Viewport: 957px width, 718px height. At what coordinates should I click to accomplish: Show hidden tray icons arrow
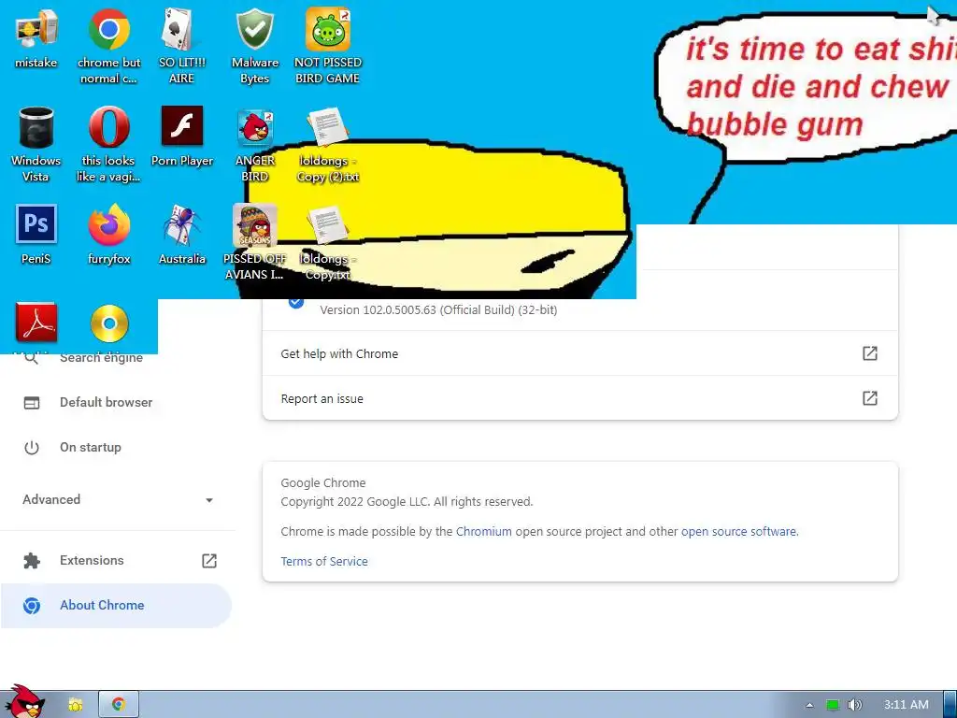[x=809, y=705]
